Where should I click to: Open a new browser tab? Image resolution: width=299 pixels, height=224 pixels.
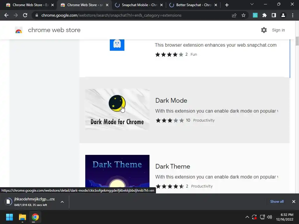[x=227, y=5]
